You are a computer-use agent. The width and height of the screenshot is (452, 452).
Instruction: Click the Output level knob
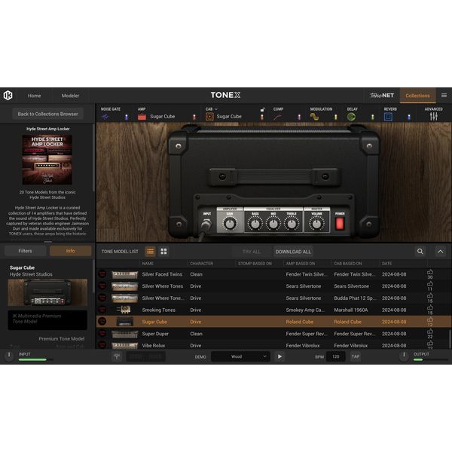coord(404,356)
